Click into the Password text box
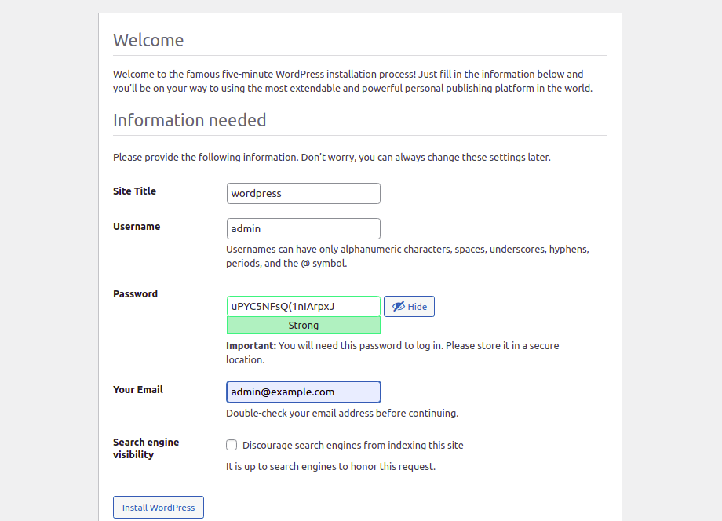The width and height of the screenshot is (722, 521). click(304, 306)
